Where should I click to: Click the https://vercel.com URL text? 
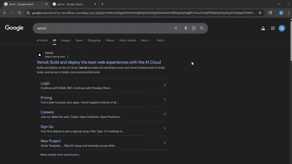[x=55, y=56]
